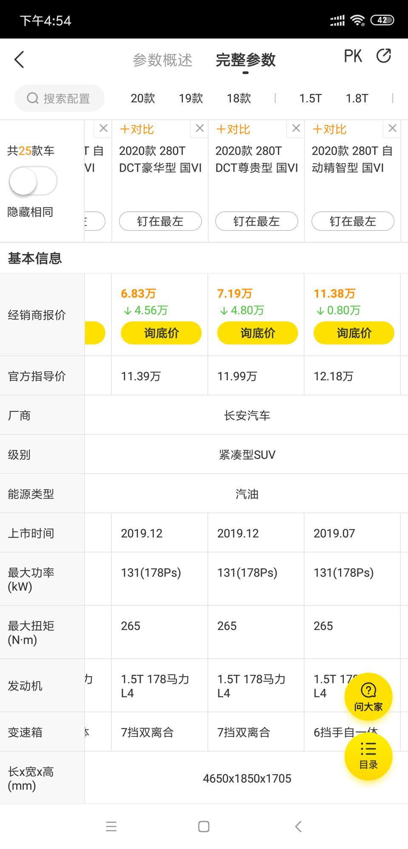This screenshot has width=408, height=849.
Task: Tap the 11.38万 dealer price
Action: click(334, 293)
